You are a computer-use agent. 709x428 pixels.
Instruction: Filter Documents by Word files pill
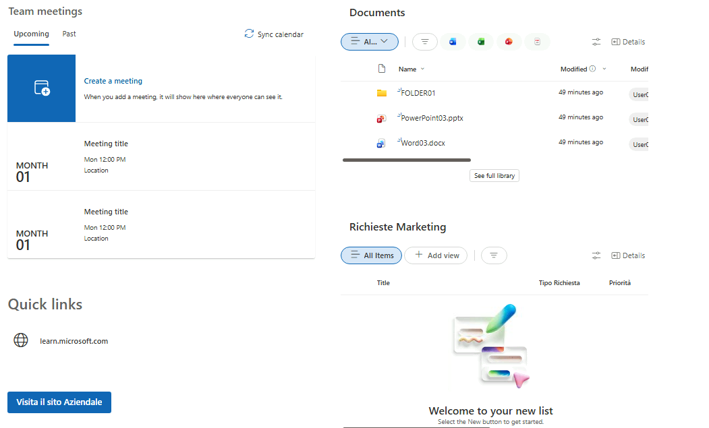(x=453, y=42)
